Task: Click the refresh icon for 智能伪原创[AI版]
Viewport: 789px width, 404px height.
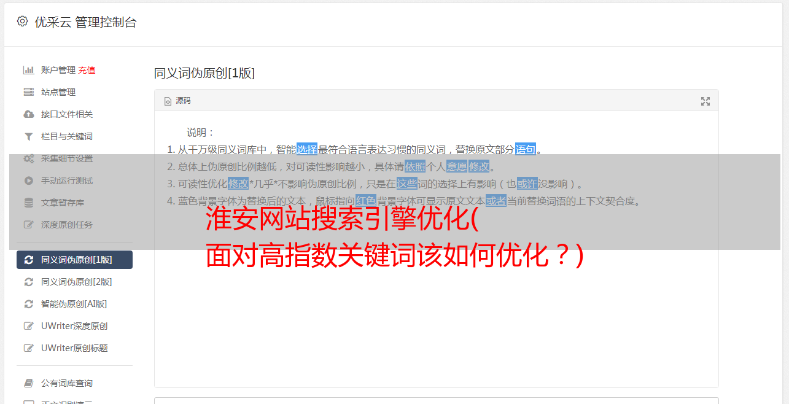Action: [29, 304]
